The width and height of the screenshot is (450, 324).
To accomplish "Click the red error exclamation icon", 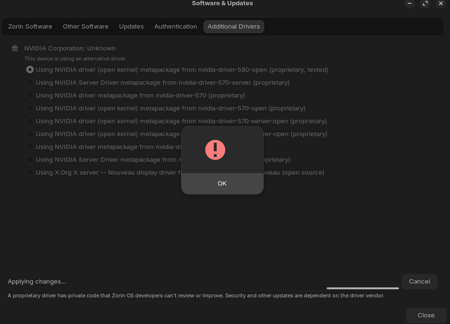I will click(x=215, y=150).
